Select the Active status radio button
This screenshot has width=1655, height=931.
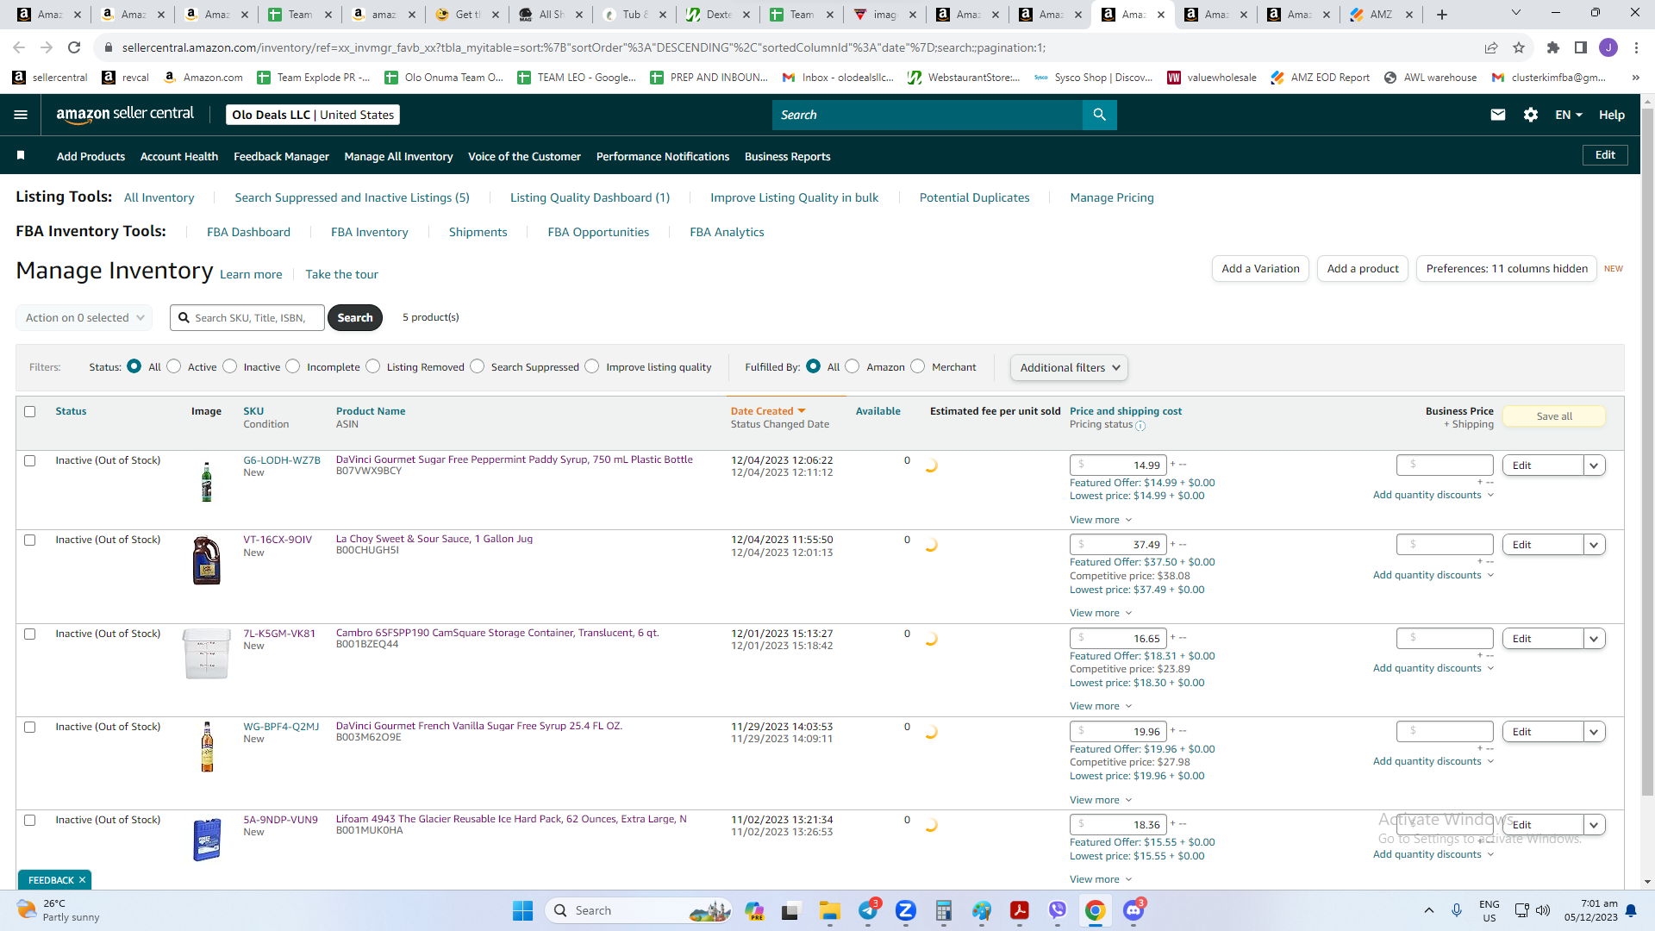(x=174, y=366)
